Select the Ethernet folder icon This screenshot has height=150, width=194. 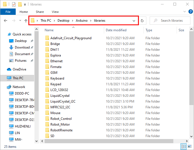tap(47, 61)
